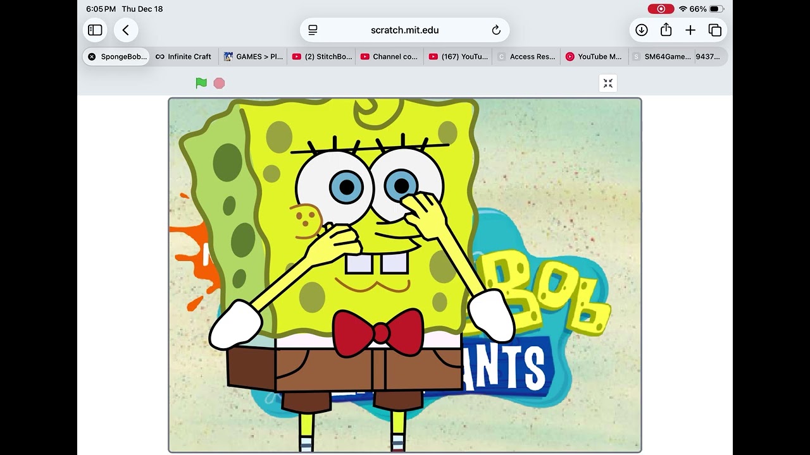This screenshot has width=810, height=455.
Task: Tap the 6:05 PM clock in the status bar
Action: click(101, 9)
